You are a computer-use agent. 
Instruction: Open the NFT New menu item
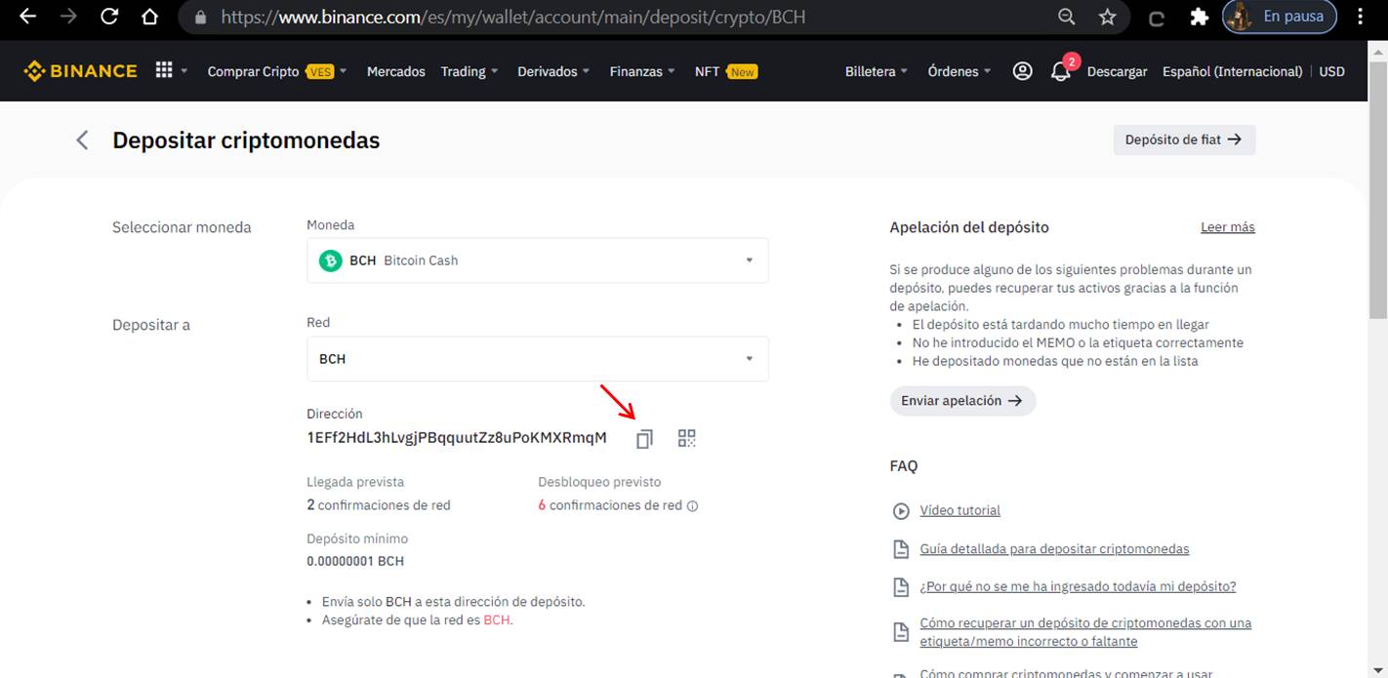[725, 71]
